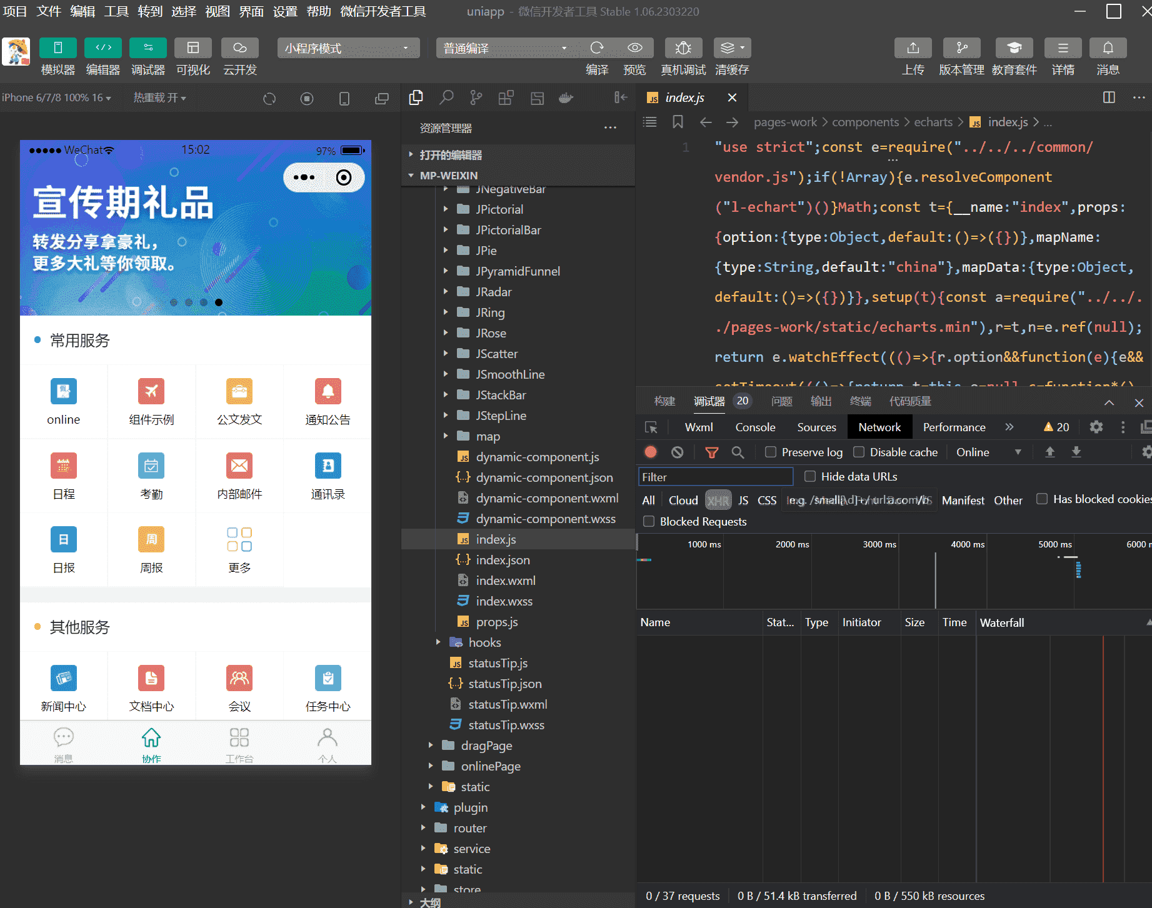The height and width of the screenshot is (908, 1152).
Task: Select the XHR request type filter
Action: pyautogui.click(x=718, y=500)
